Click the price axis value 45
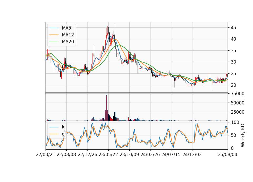The height and width of the screenshot is (182, 253). point(233,28)
